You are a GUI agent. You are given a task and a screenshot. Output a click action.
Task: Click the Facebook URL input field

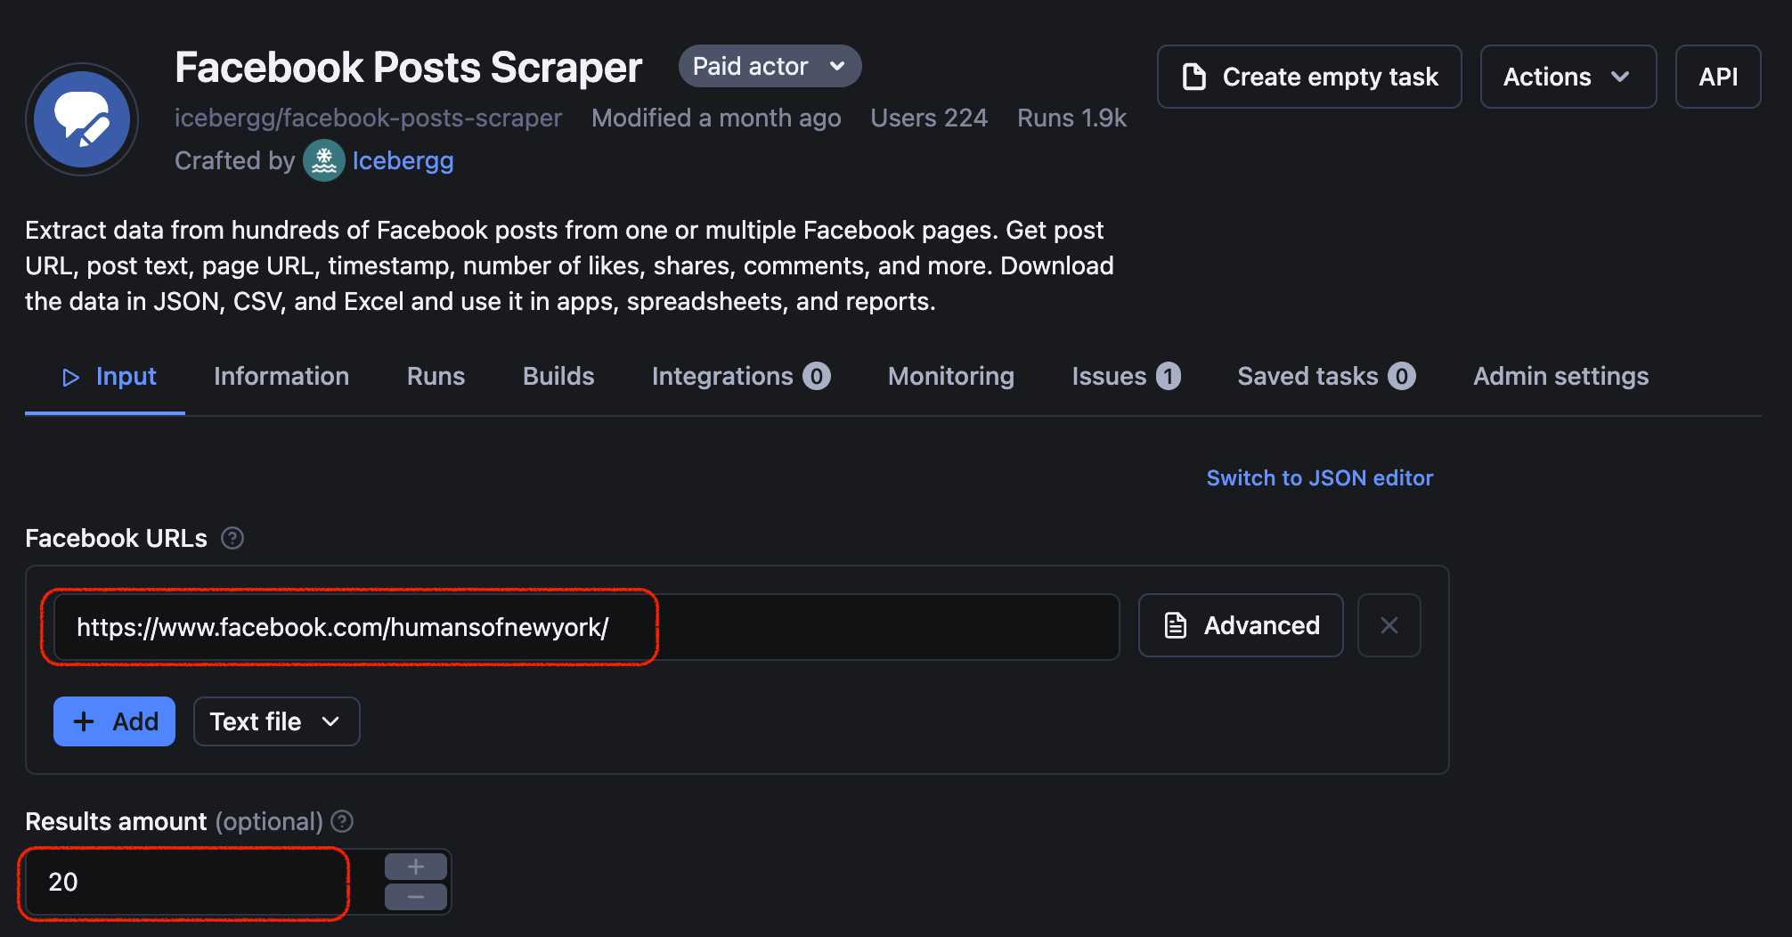pos(586,627)
